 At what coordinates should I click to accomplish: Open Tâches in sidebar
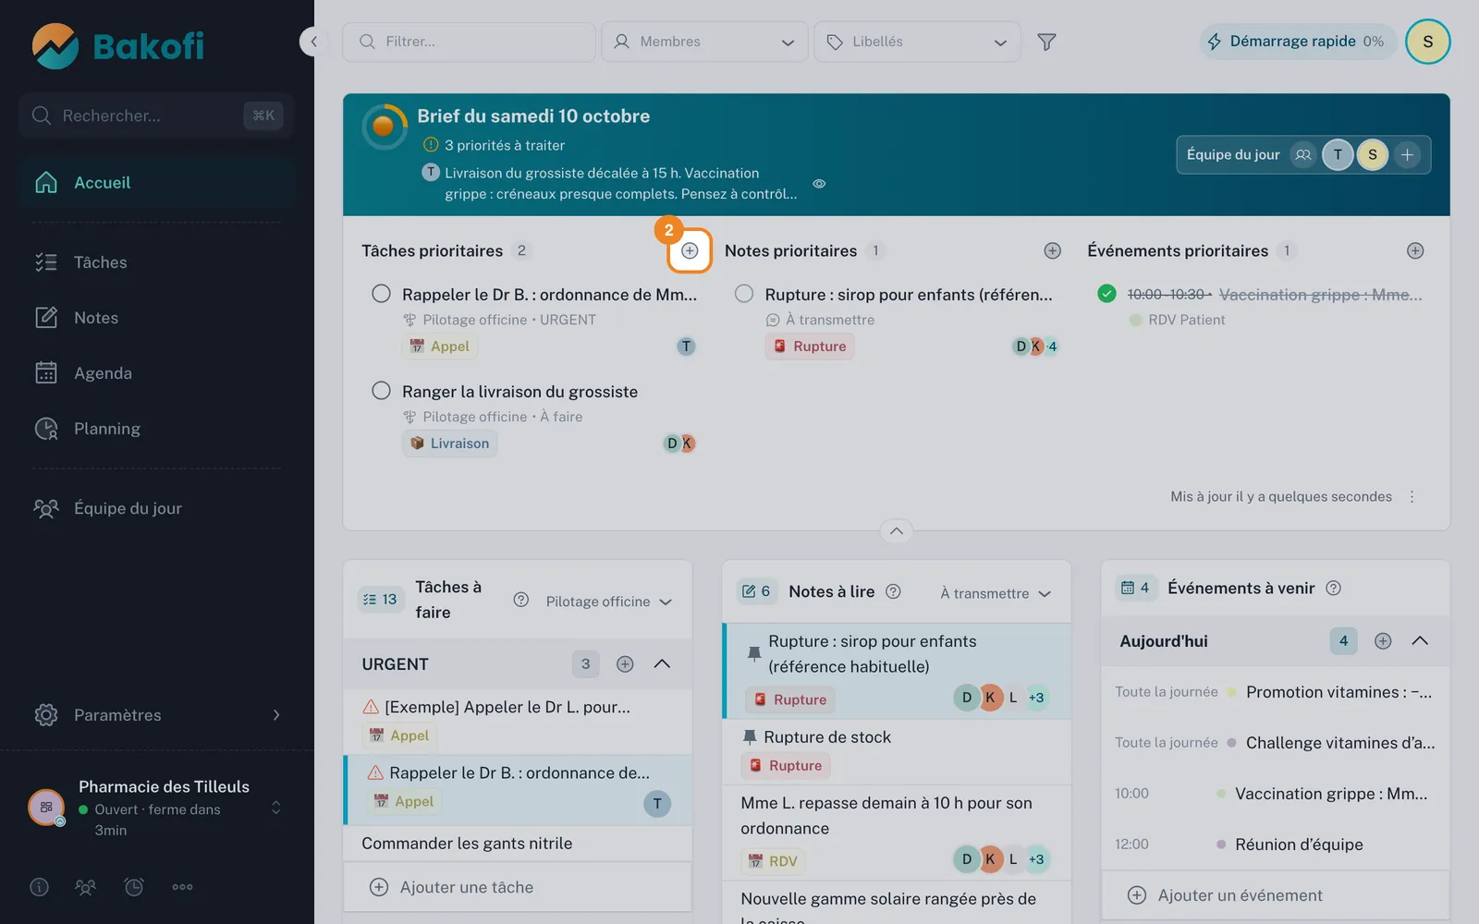tap(157, 262)
